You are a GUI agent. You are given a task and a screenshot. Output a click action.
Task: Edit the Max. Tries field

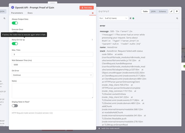[52, 54]
